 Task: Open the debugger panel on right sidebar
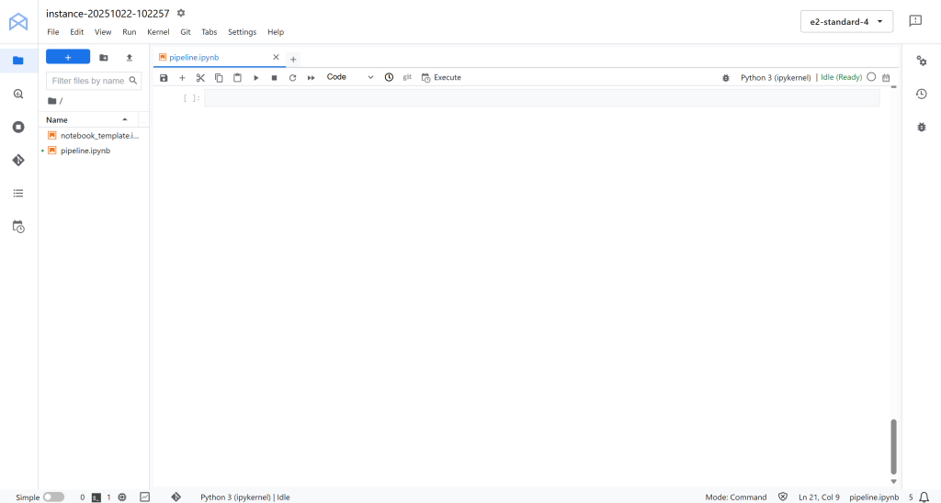coord(921,127)
